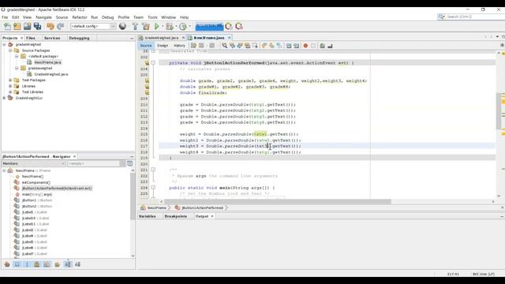
Task: Open the Refactor menu
Action: pyautogui.click(x=80, y=17)
